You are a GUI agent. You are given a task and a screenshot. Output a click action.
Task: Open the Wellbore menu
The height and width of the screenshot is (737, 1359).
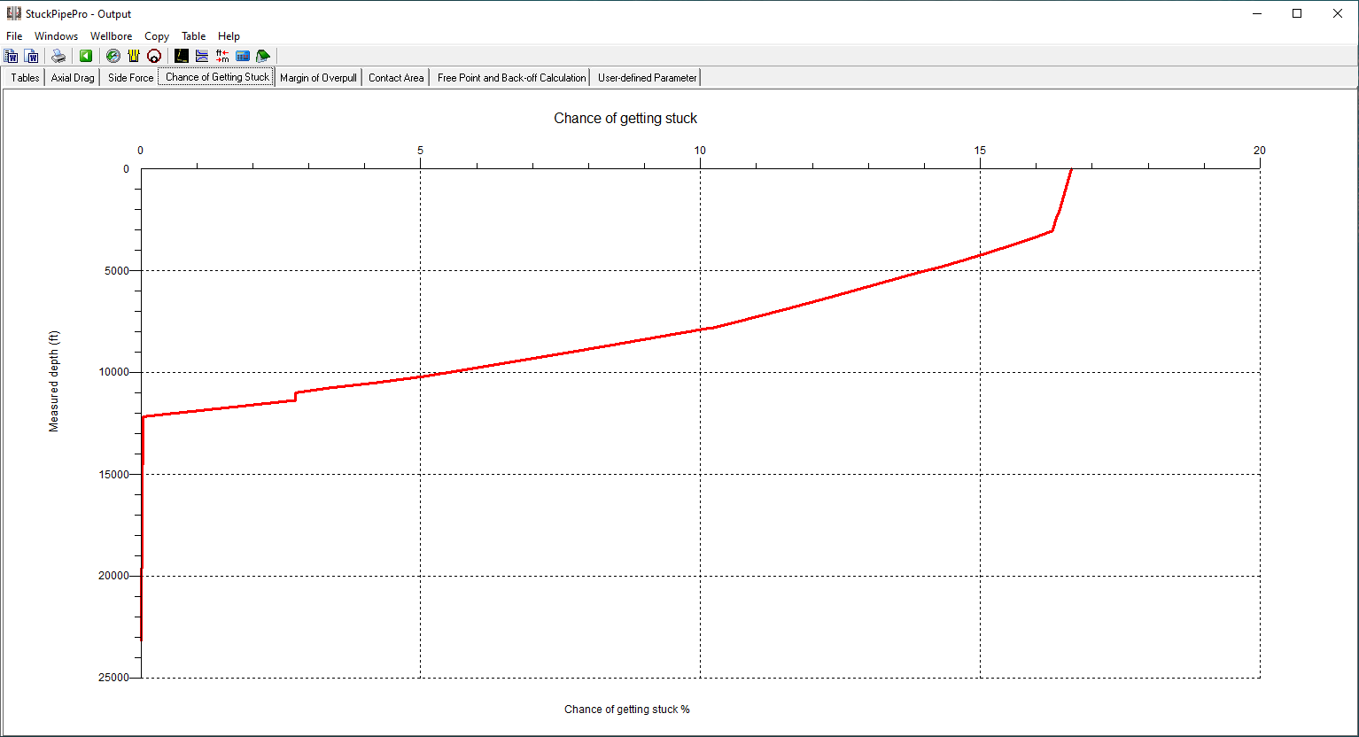[x=111, y=36]
